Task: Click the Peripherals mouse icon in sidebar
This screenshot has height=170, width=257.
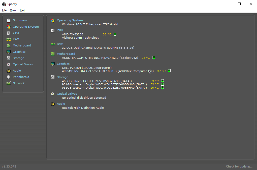Action: [x=9, y=77]
